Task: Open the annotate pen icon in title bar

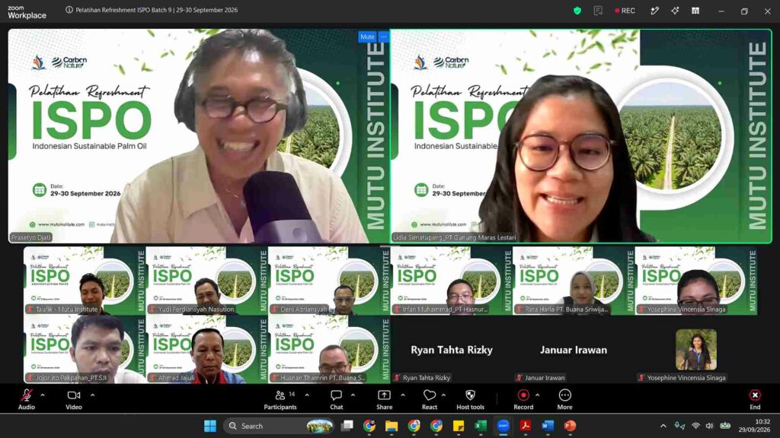Action: [x=654, y=11]
